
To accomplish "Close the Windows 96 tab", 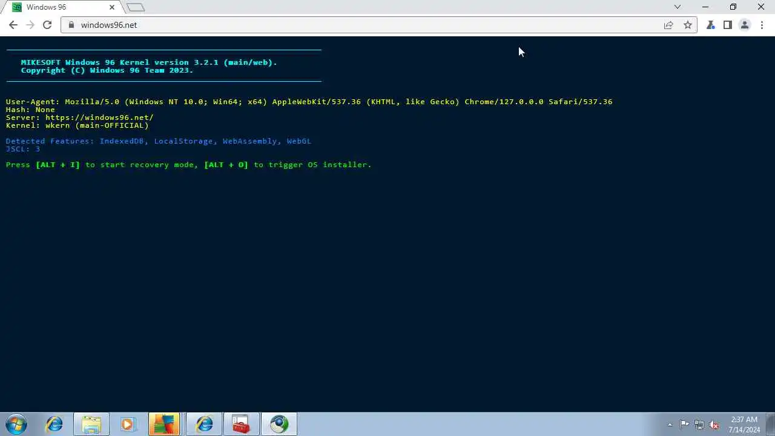I will pyautogui.click(x=112, y=7).
